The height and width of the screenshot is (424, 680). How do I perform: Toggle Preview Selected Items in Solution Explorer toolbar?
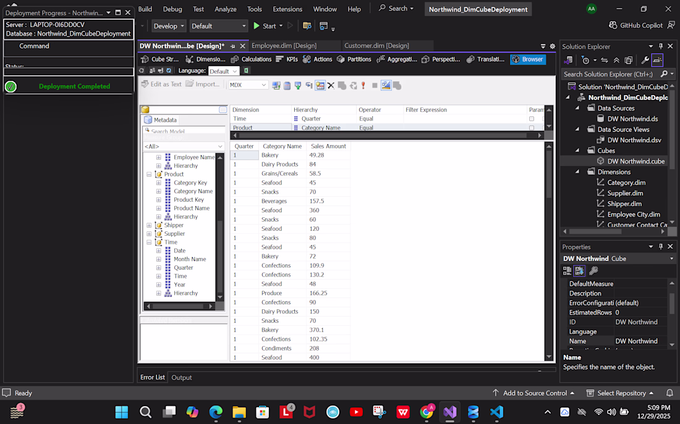coord(657,60)
